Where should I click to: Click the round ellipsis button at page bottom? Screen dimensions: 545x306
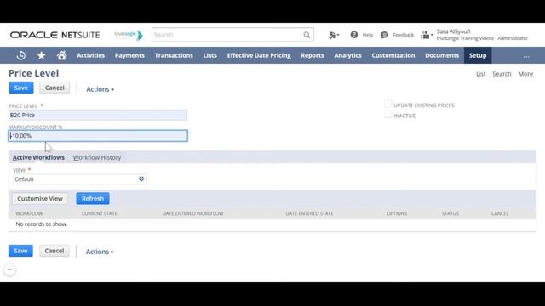click(9, 269)
